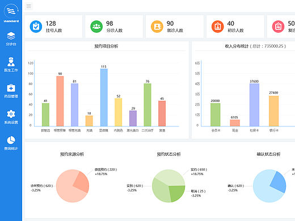Click the 诊所预约 (620) pie label
Image resolution: width=295 pixels, height=221 pixels.
pos(42,186)
